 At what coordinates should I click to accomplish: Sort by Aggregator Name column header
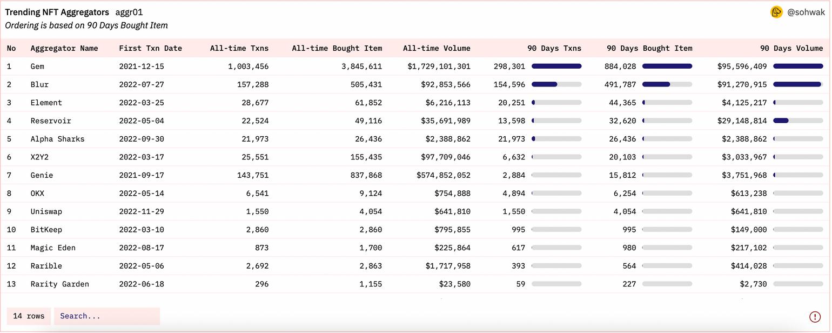pos(64,48)
